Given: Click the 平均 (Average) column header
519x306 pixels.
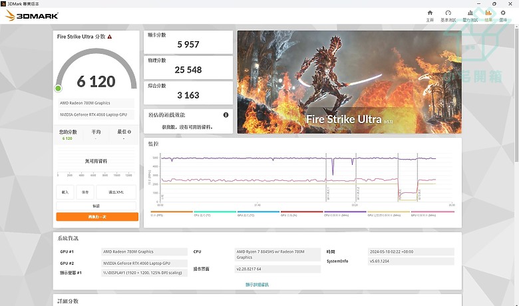Looking at the screenshot, I should click(x=96, y=132).
